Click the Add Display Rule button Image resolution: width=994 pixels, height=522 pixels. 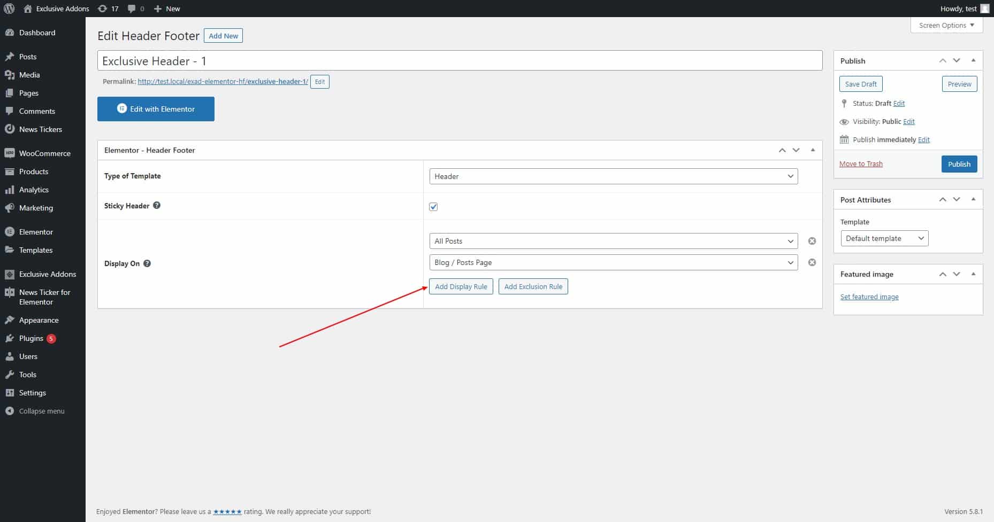tap(461, 286)
